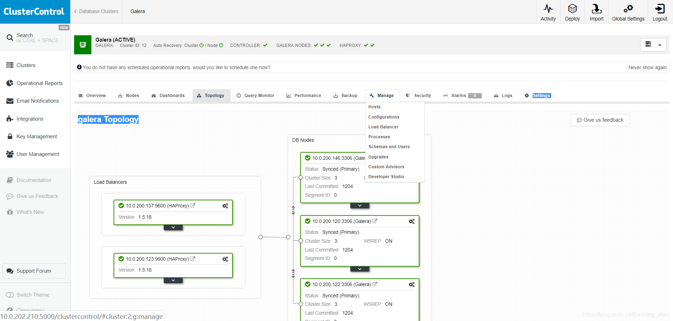Open external link icon for 10.0.200.123 HAProxy
Image resolution: width=673 pixels, height=321 pixels.
(193, 259)
